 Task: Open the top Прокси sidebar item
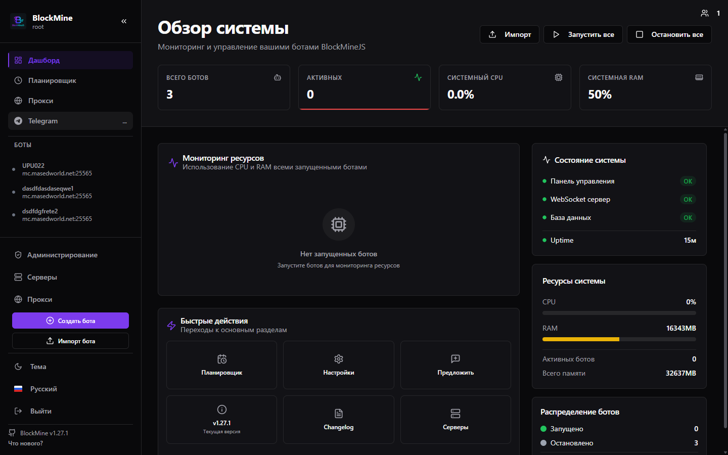[x=70, y=101]
